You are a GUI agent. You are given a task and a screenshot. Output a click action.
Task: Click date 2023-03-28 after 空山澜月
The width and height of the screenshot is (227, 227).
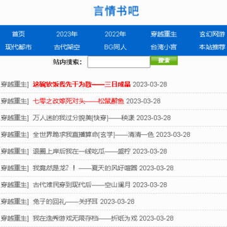150,185
